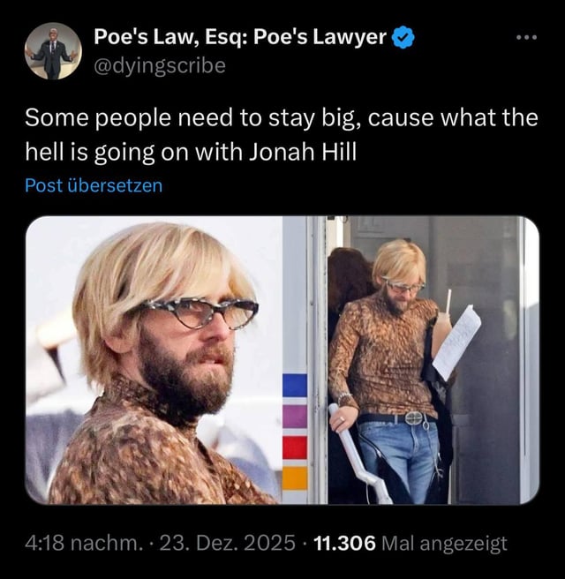
Task: Open the right full-body photo
Action: (x=411, y=360)
